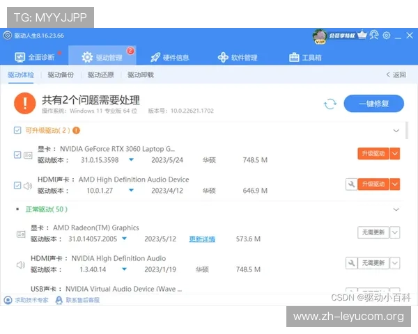
Task: Click the 联系售后客服 link text
Action: (83, 300)
